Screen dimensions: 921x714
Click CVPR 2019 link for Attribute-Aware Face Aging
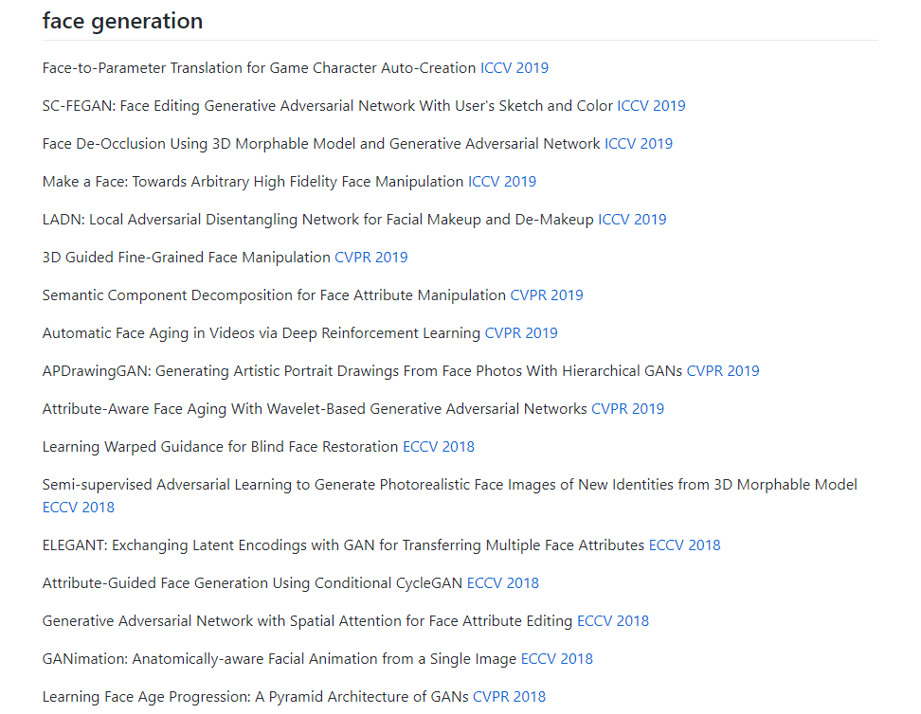(627, 409)
